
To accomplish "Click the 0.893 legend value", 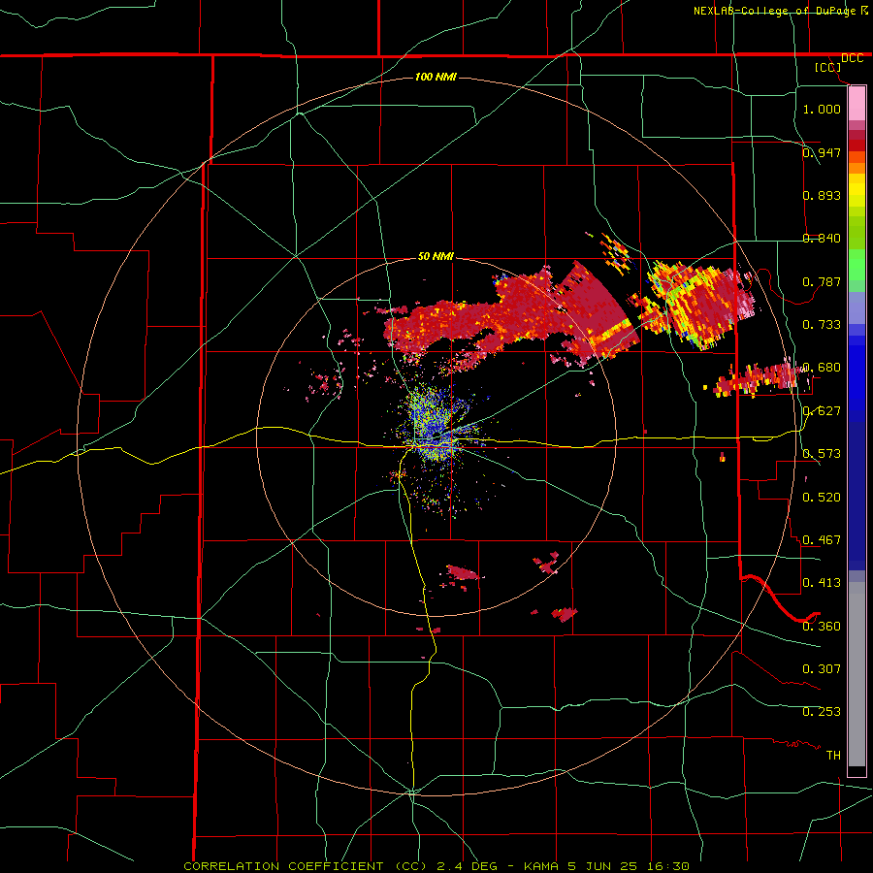I will 822,195.
